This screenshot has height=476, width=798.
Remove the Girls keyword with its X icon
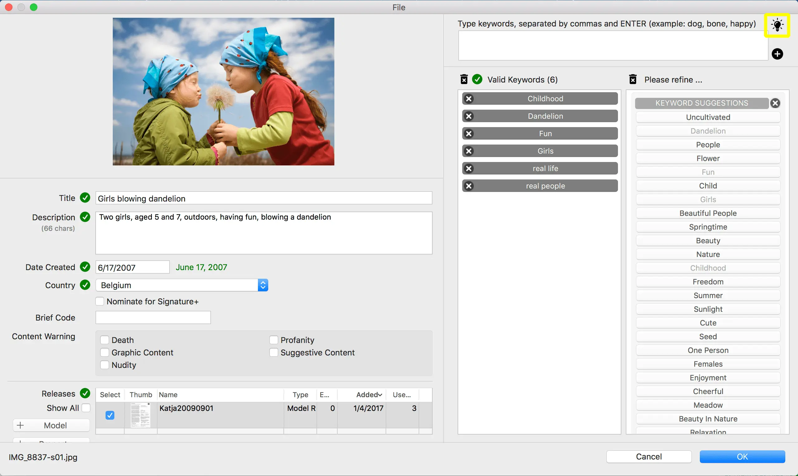(469, 151)
